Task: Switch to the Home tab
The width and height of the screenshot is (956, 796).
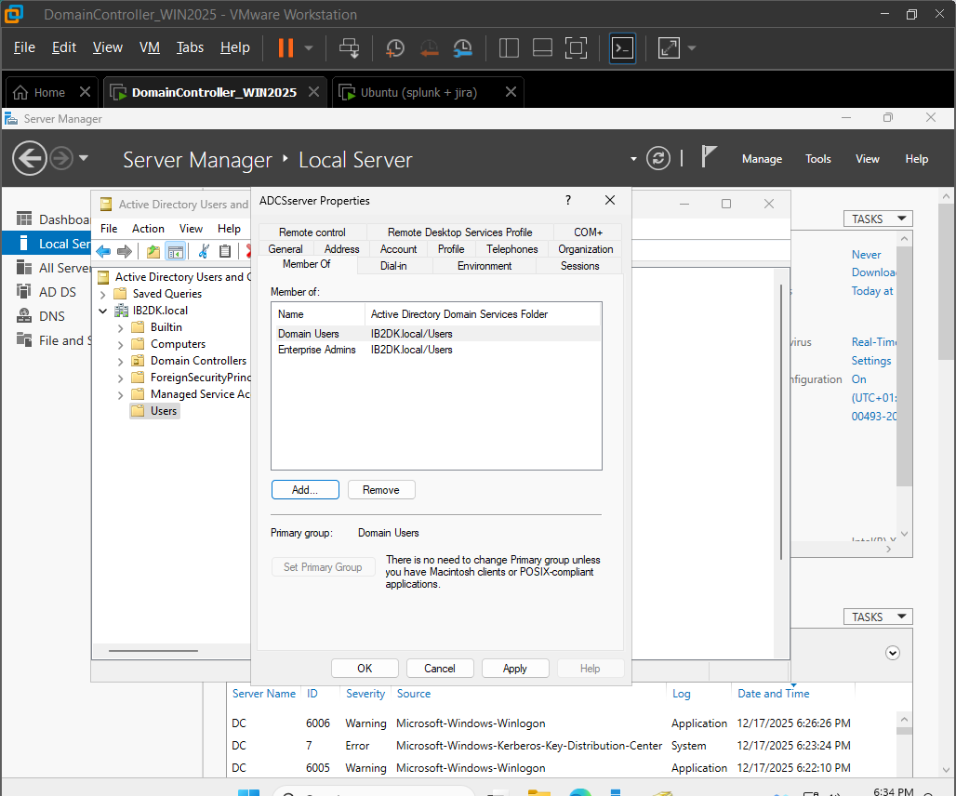Action: (49, 93)
